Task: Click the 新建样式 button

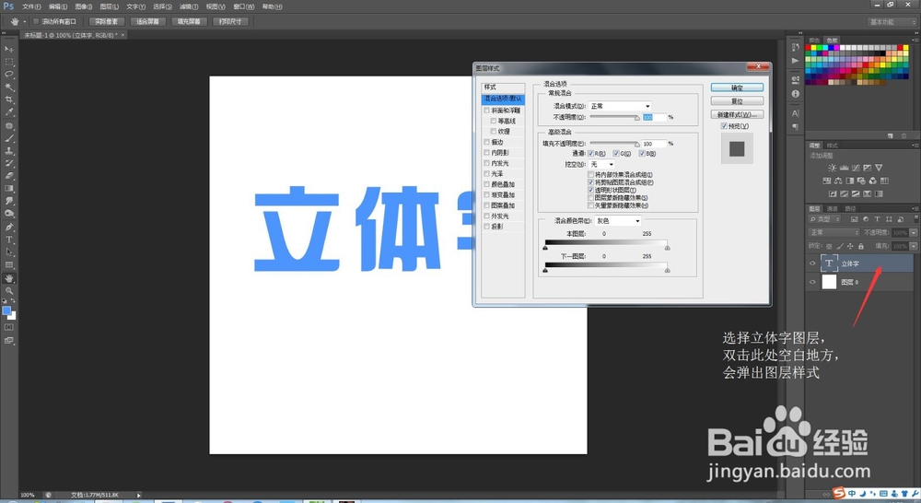Action: click(737, 114)
